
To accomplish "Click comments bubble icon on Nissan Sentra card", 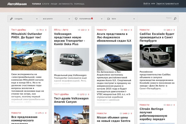I will click(x=129, y=113).
